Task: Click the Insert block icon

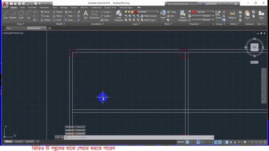Action: (x=163, y=14)
